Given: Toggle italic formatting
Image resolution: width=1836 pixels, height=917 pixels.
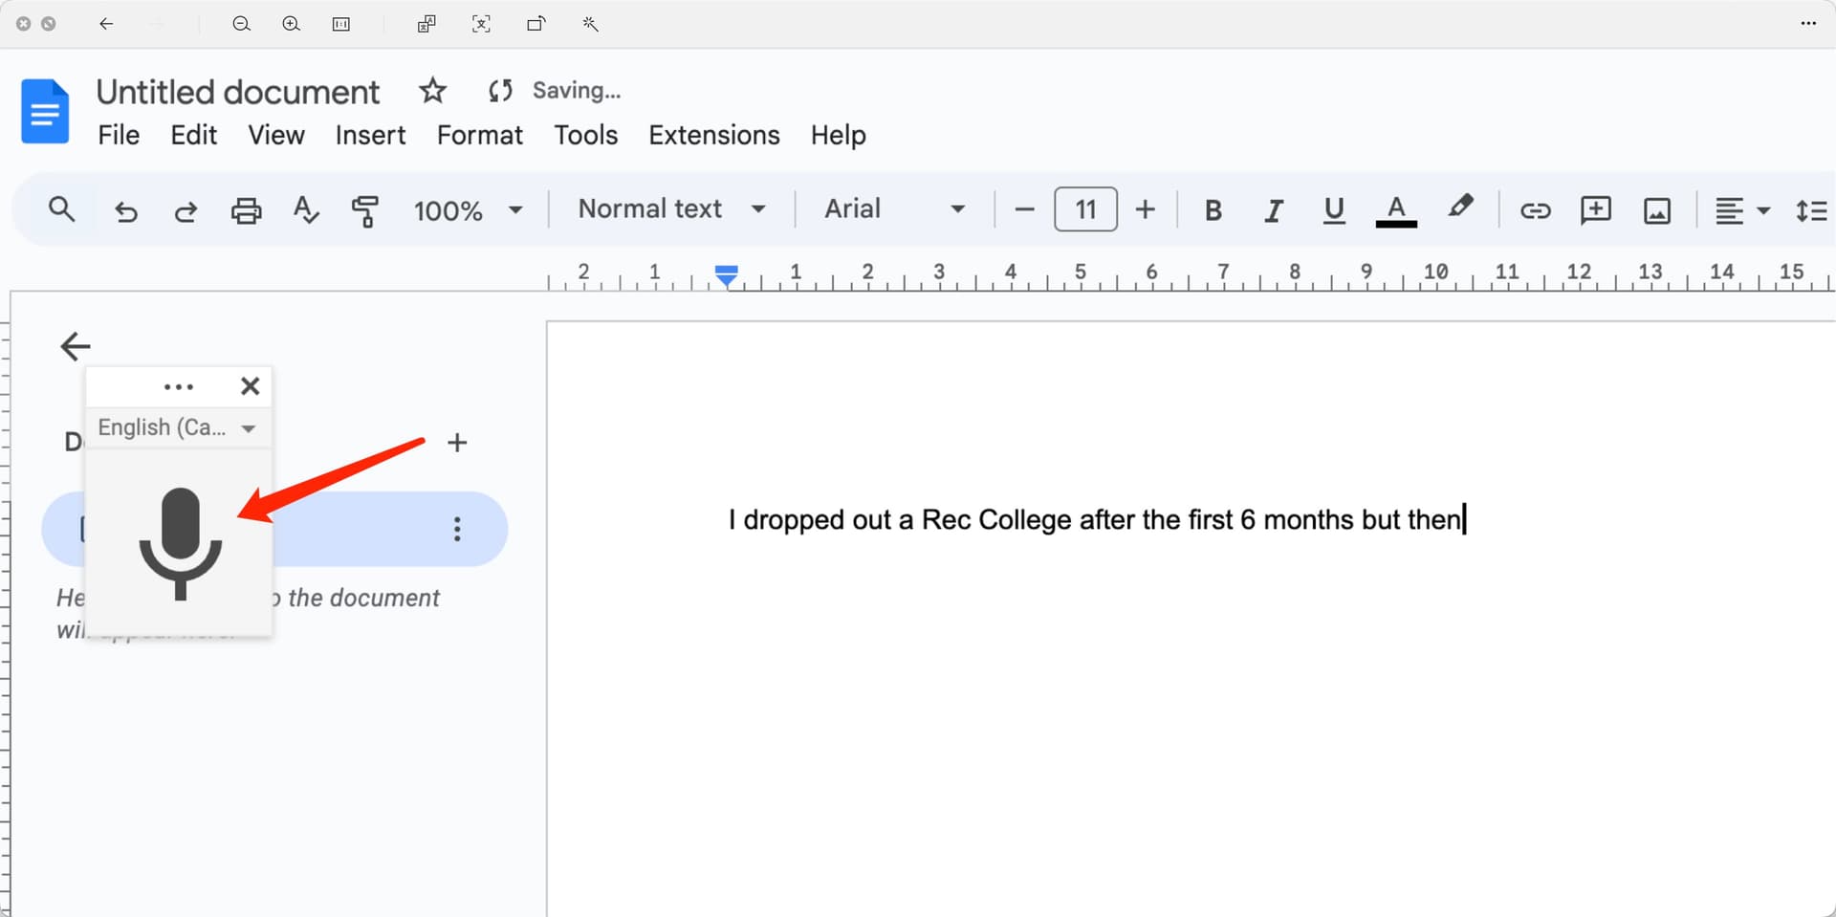Looking at the screenshot, I should tap(1273, 209).
